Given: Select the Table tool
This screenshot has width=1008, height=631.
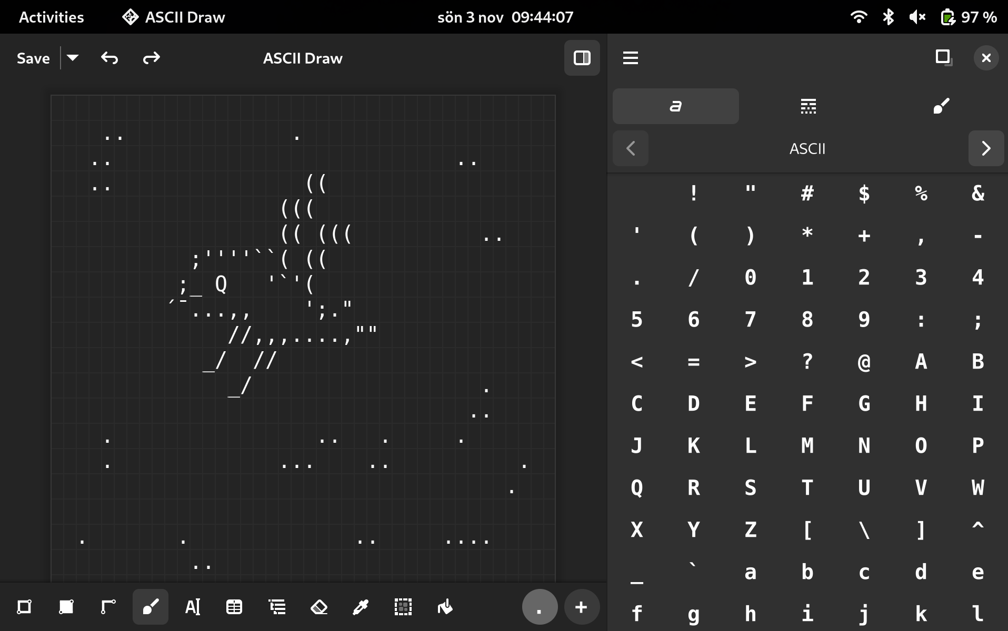Looking at the screenshot, I should click(234, 607).
